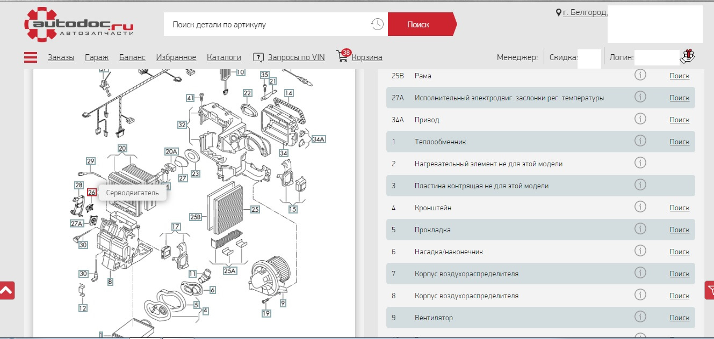Show info for row 3 Пластина контрящая

(640, 185)
